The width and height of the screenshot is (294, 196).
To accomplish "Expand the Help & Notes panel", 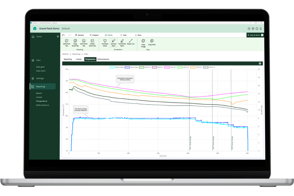I will pos(255,35).
